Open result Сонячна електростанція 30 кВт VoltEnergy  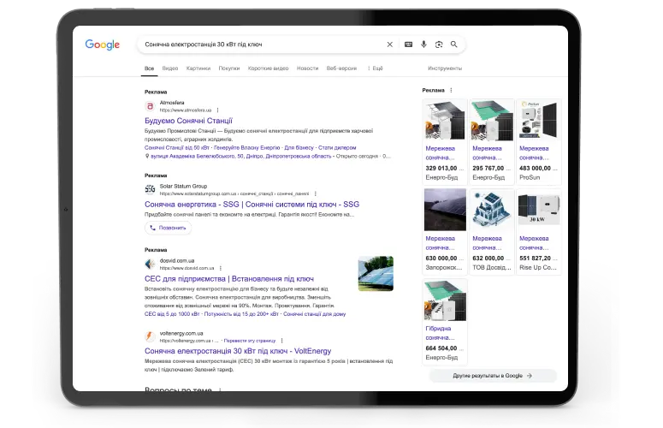coord(238,351)
